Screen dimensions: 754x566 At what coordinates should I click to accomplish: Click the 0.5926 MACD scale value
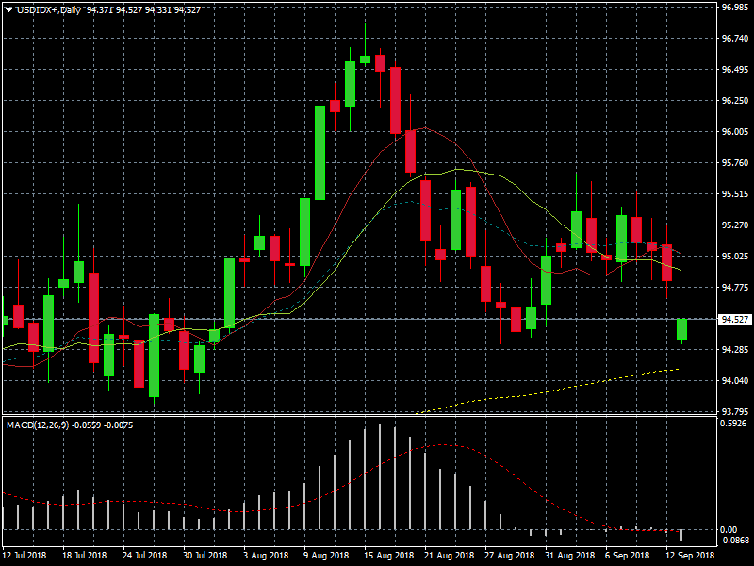[734, 424]
